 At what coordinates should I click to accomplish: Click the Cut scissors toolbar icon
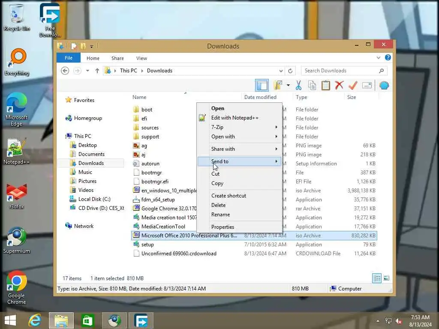298,85
